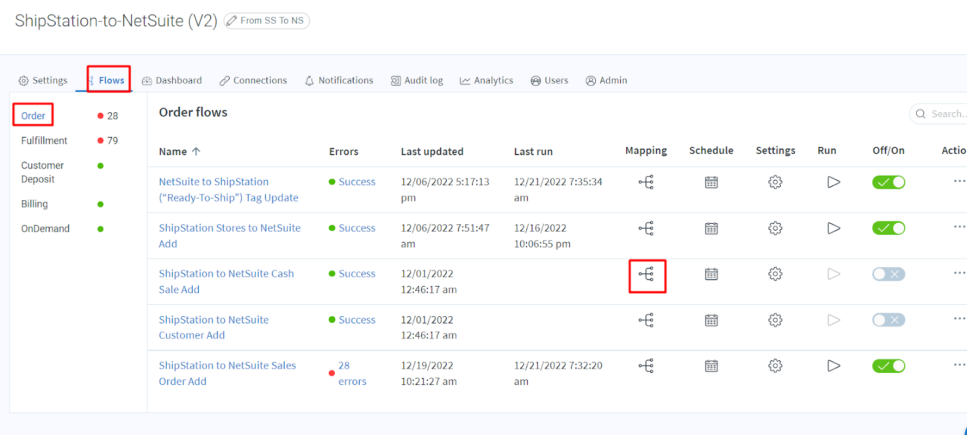Open schedule for ShipStation to NetSuite Customer Add

(x=711, y=320)
